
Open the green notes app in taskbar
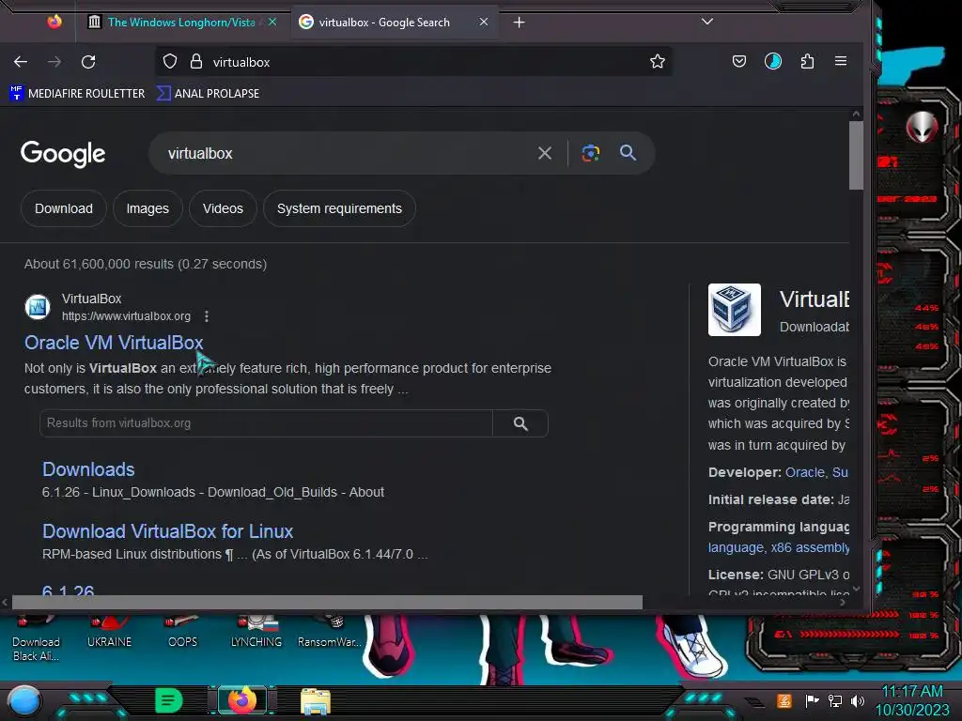pyautogui.click(x=169, y=700)
